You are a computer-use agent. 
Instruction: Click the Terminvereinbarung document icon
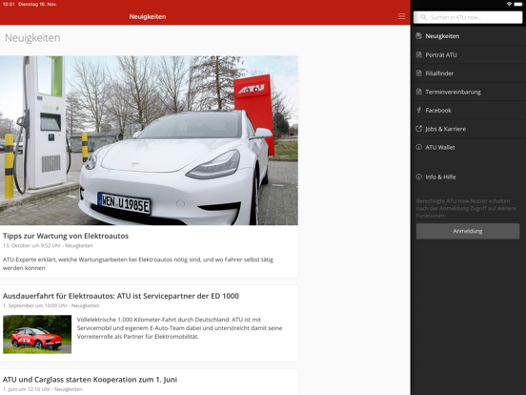(418, 92)
